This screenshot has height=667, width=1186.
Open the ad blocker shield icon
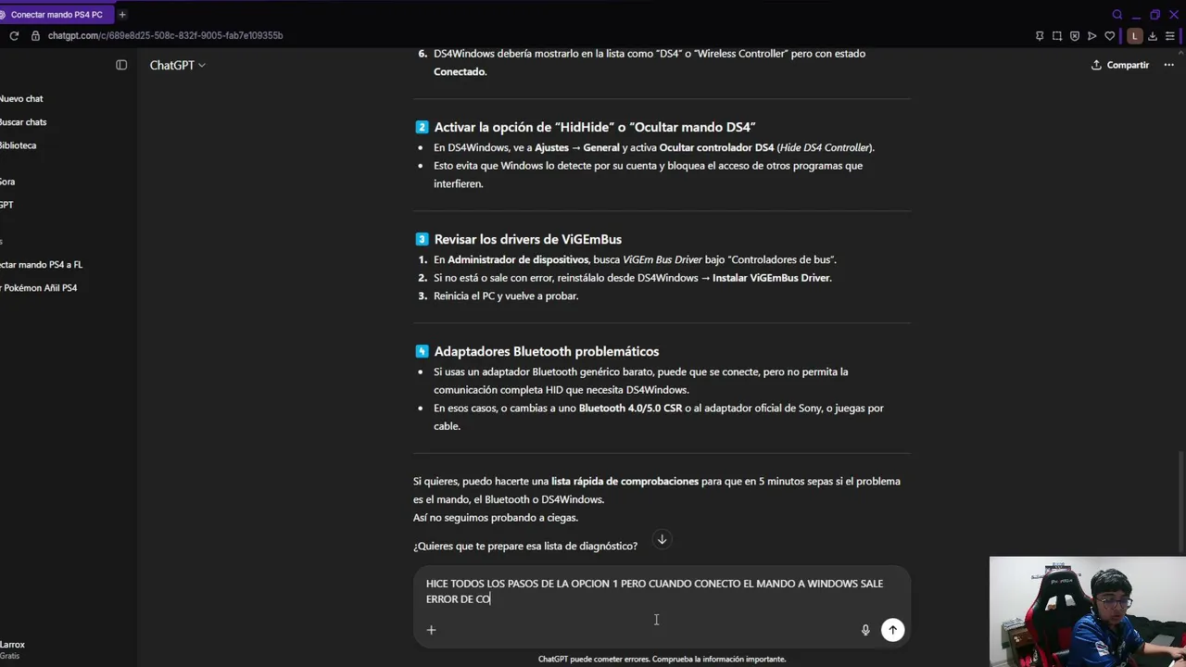pos(1075,36)
